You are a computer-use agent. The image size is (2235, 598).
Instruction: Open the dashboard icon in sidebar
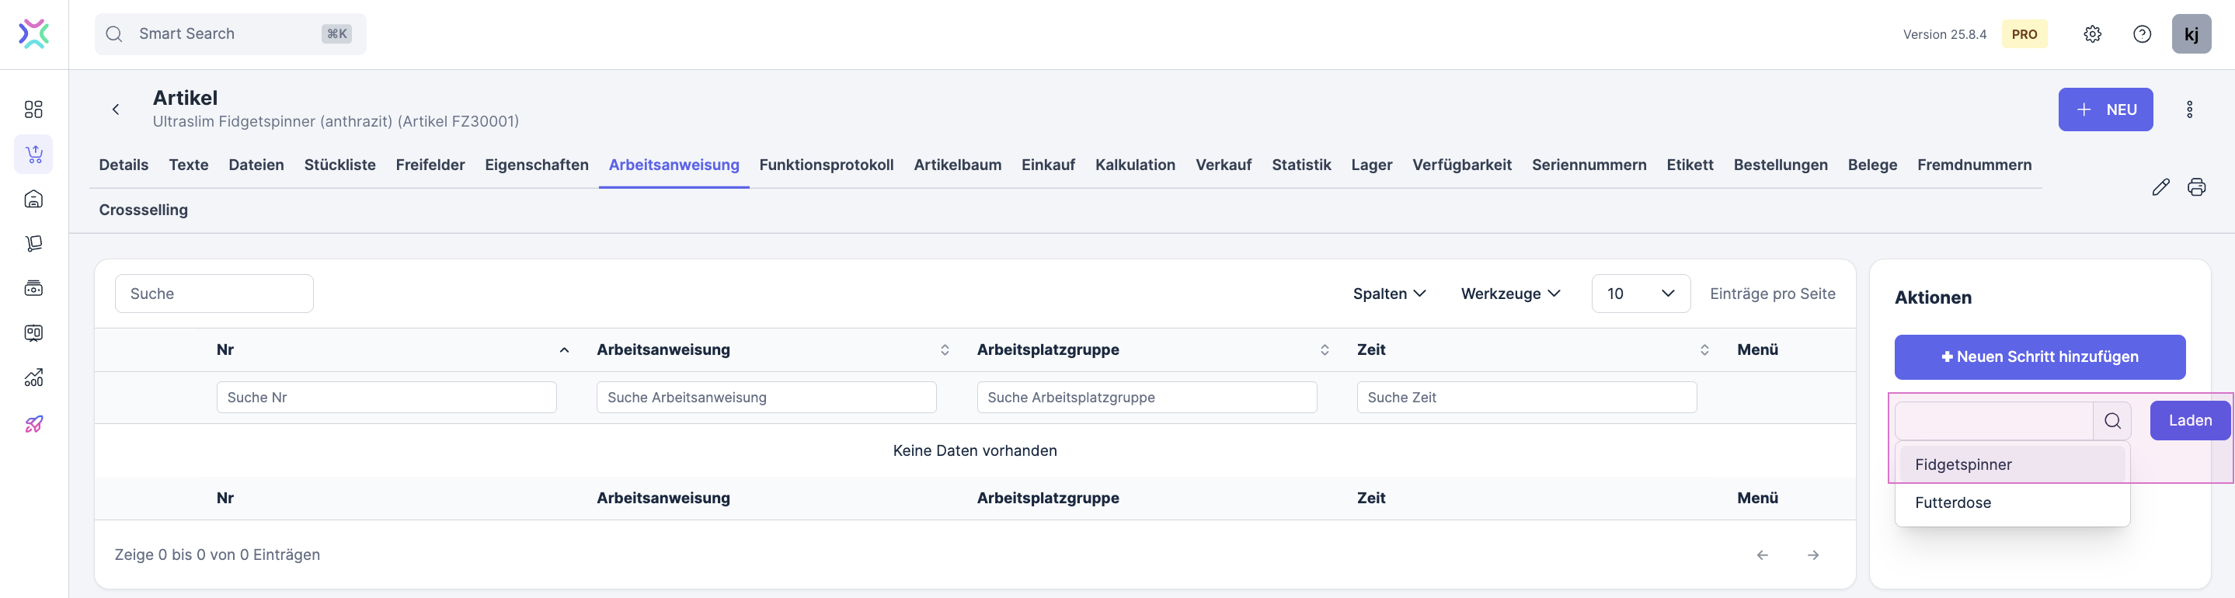(x=34, y=110)
